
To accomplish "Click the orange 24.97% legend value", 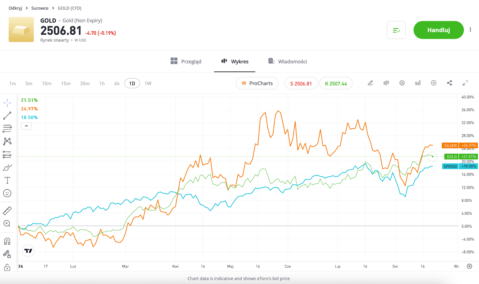I will tap(29, 109).
